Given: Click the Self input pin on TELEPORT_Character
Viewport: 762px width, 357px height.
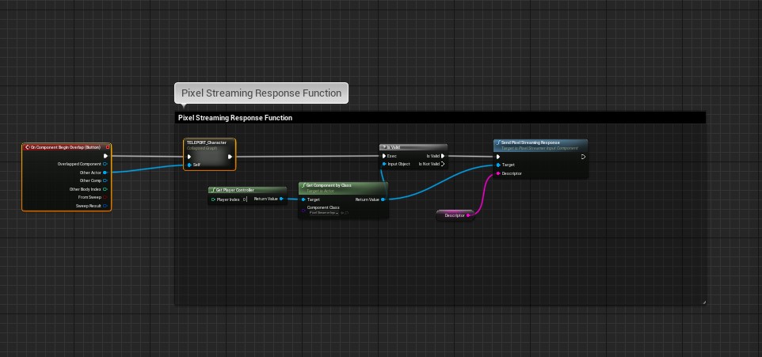Looking at the screenshot, I should pos(189,165).
